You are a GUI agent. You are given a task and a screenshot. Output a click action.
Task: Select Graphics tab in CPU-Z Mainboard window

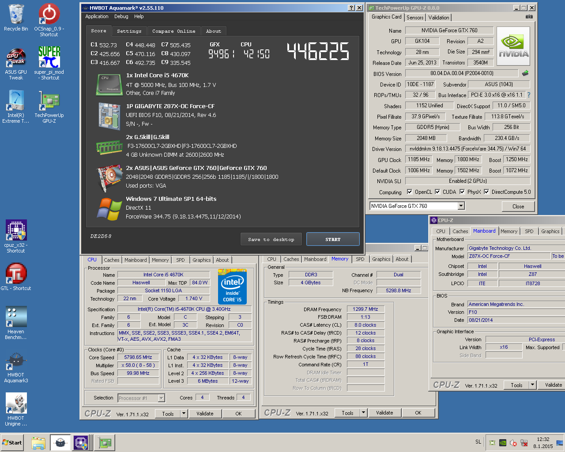[x=550, y=231]
